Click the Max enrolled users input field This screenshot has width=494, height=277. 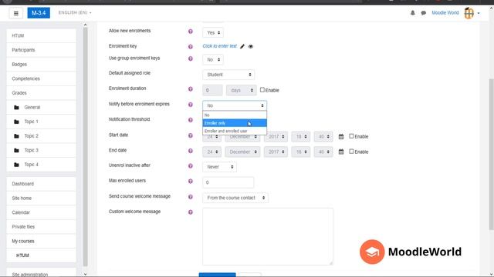[x=228, y=182]
